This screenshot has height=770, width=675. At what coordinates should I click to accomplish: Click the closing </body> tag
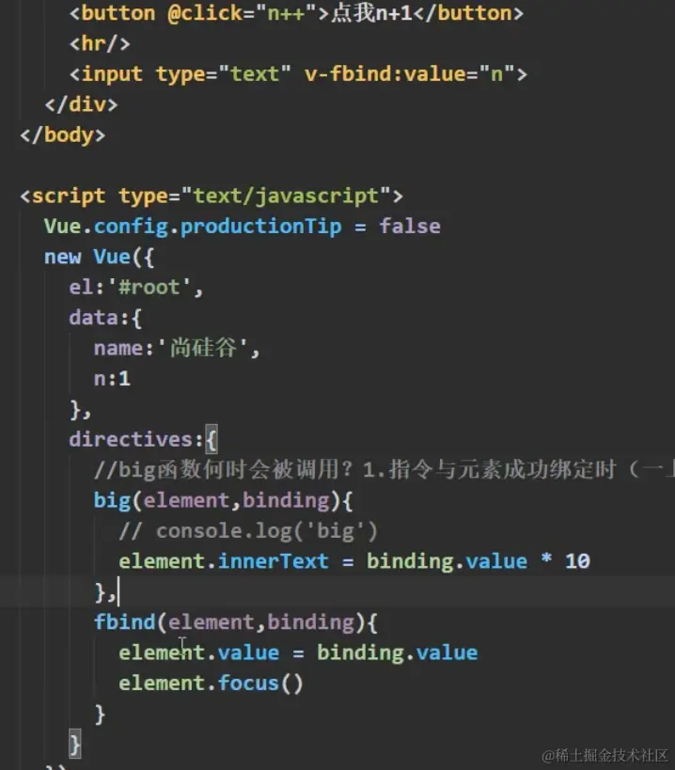pos(62,135)
